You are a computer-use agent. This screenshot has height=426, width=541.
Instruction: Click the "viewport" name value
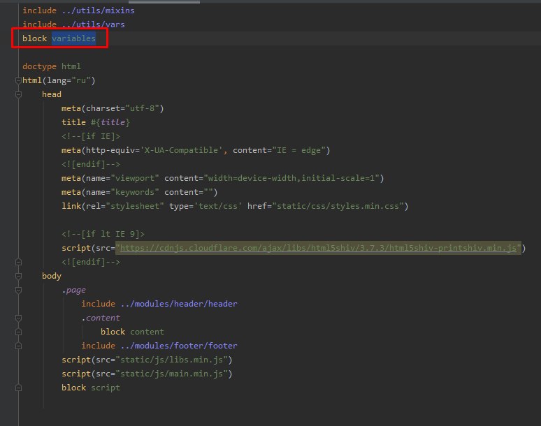[135, 178]
